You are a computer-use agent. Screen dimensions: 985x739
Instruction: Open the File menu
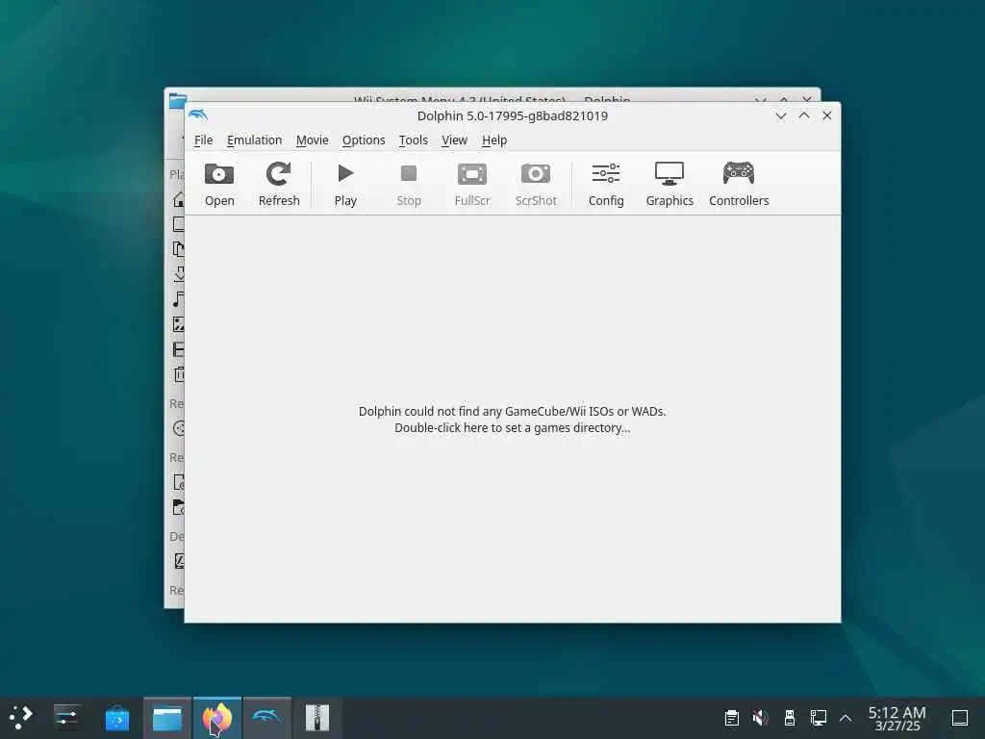point(204,140)
